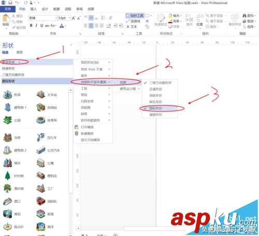Switch to the View (视图) ribbon tab

click(x=91, y=9)
